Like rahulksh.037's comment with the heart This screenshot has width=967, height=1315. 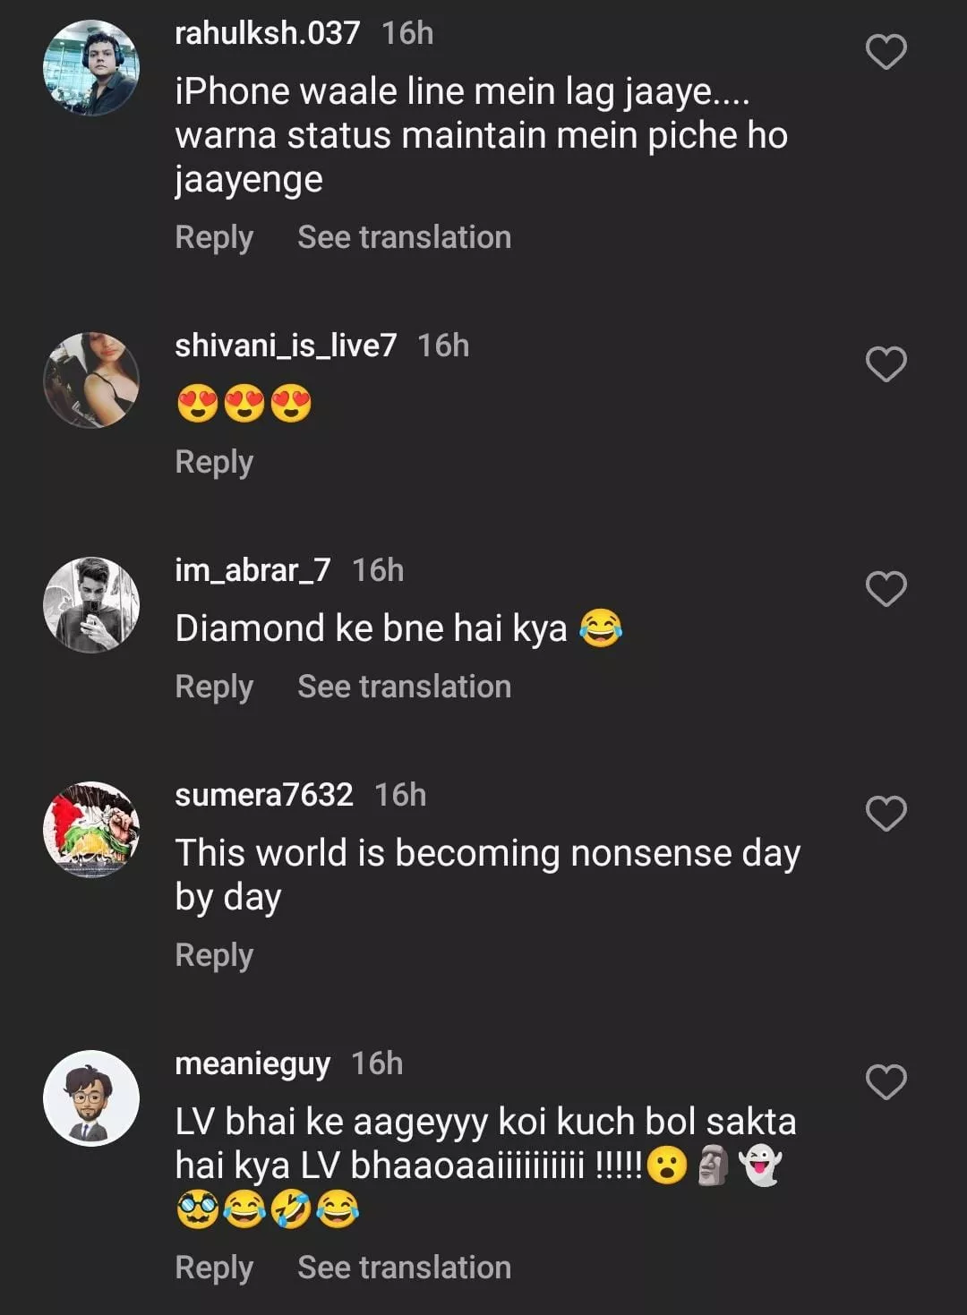click(x=886, y=52)
